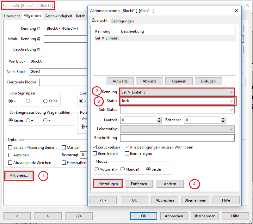Click the next (>) route button
This screenshot has height=224, width=253.
[x=48, y=216]
